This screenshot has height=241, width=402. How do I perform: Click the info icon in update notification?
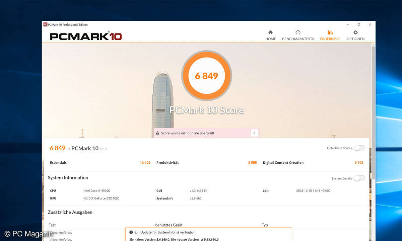pyautogui.click(x=131, y=232)
